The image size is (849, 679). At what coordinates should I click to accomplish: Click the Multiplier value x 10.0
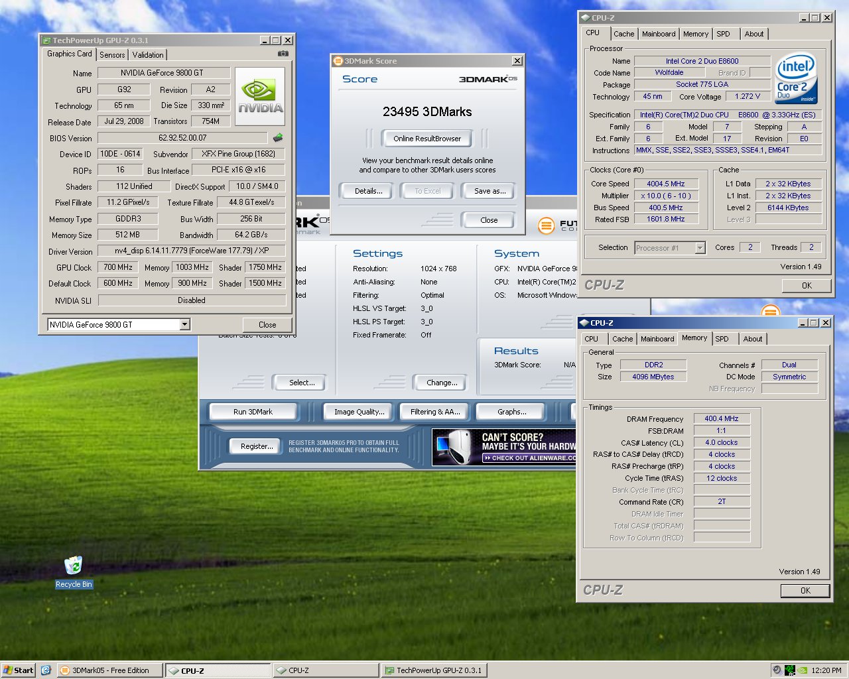pos(665,196)
